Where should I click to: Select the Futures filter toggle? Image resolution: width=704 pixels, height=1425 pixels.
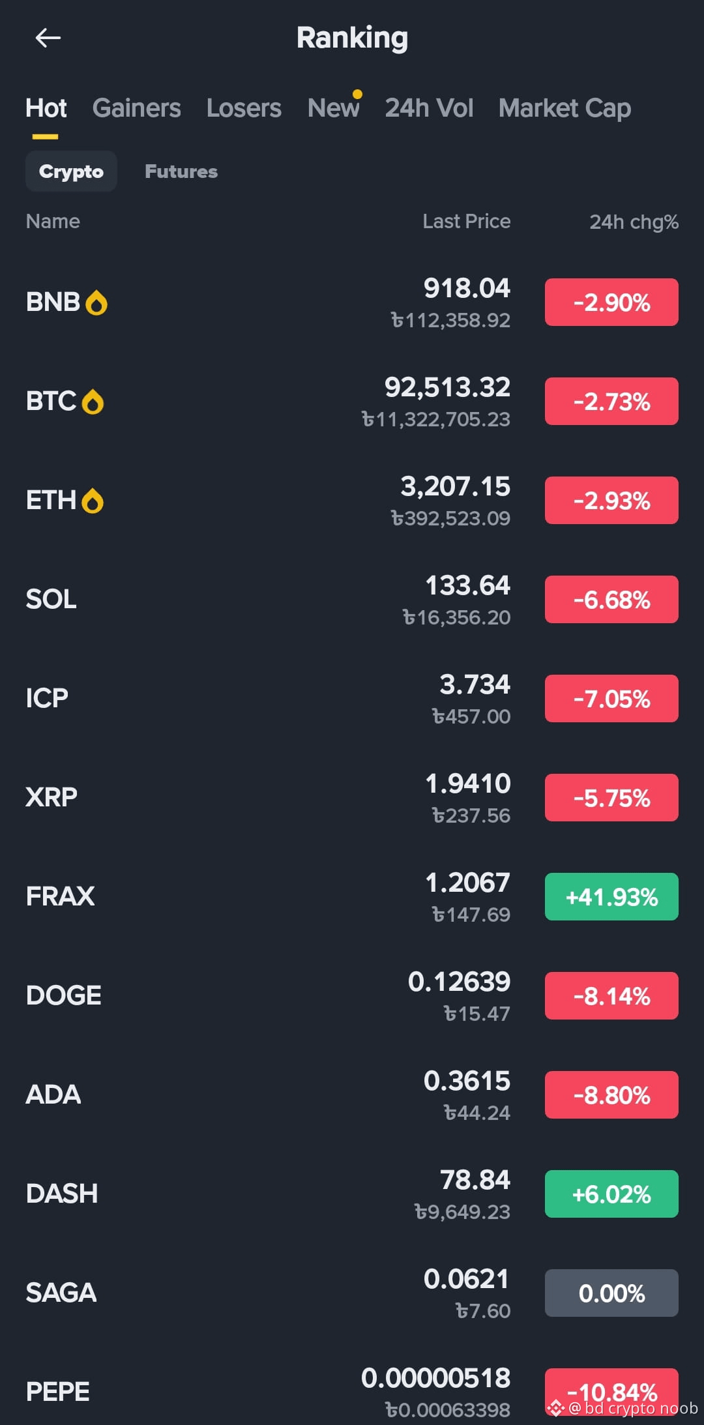pyautogui.click(x=181, y=171)
